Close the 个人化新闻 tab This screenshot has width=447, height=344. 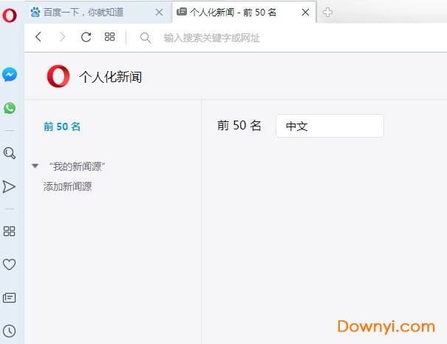[x=305, y=13]
